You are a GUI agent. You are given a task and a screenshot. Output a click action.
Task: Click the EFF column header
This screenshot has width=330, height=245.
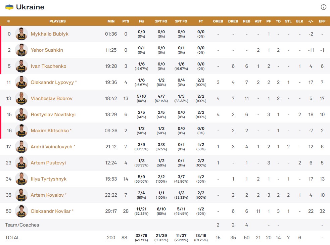(322, 21)
